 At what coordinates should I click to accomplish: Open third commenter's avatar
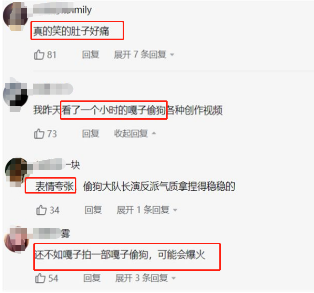point(17,172)
